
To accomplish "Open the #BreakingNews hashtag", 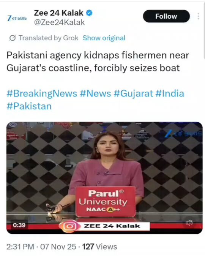I will click(x=42, y=94).
